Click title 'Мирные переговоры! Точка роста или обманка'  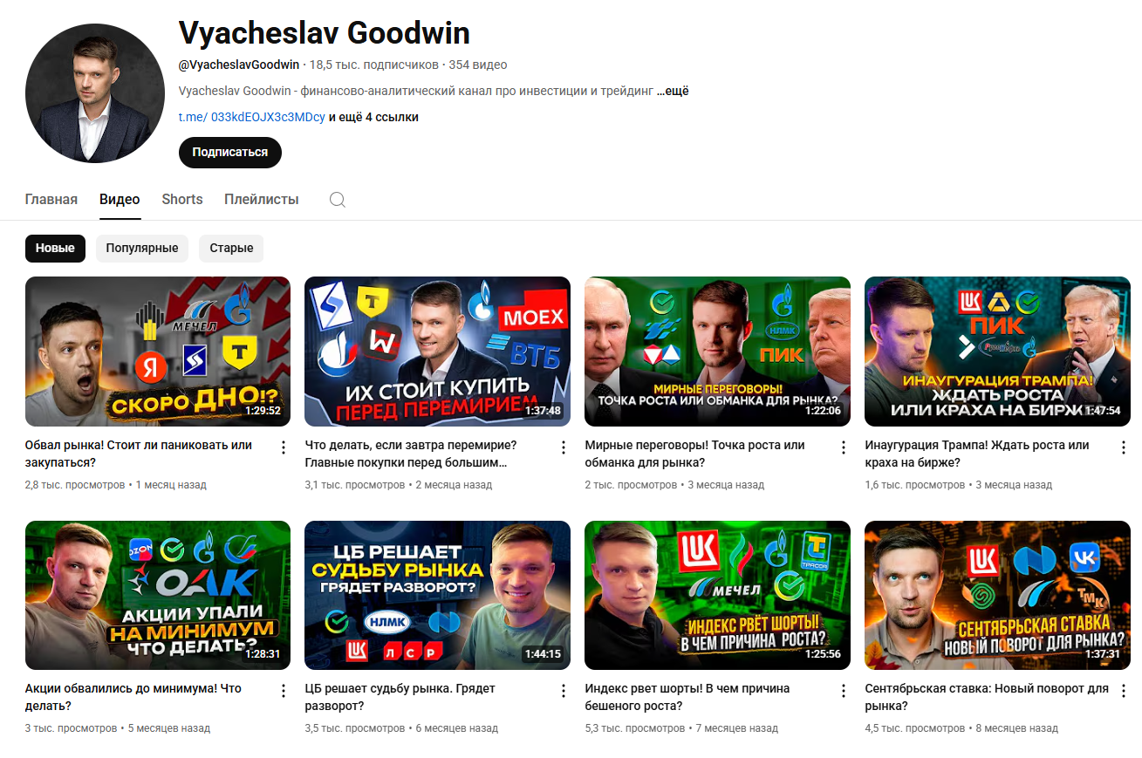[694, 454]
